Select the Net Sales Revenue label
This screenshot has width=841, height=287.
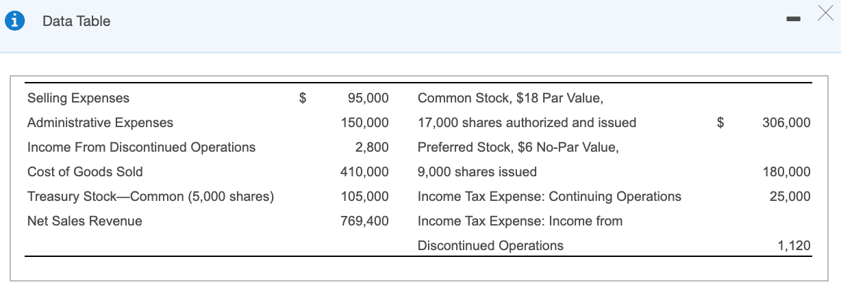[85, 221]
